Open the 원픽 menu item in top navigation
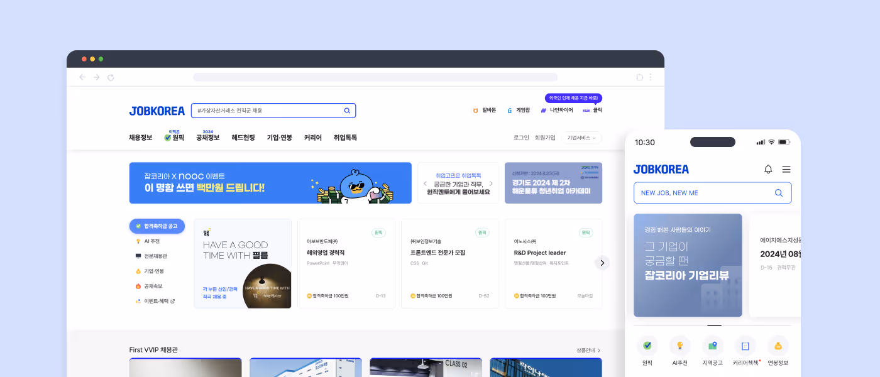Image resolution: width=880 pixels, height=377 pixels. point(174,138)
